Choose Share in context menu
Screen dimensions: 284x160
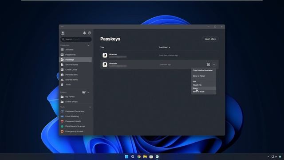pyautogui.click(x=204, y=88)
